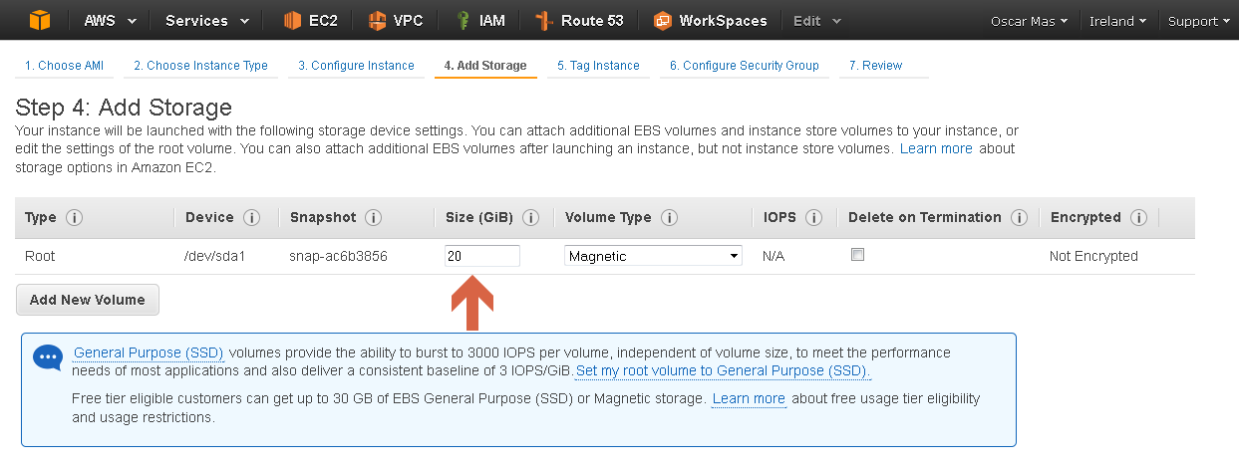The height and width of the screenshot is (468, 1239).
Task: Open the Route 53 shortcut icon
Action: pyautogui.click(x=543, y=20)
